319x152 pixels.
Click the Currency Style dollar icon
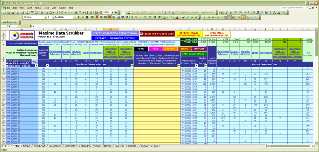click(x=132, y=17)
